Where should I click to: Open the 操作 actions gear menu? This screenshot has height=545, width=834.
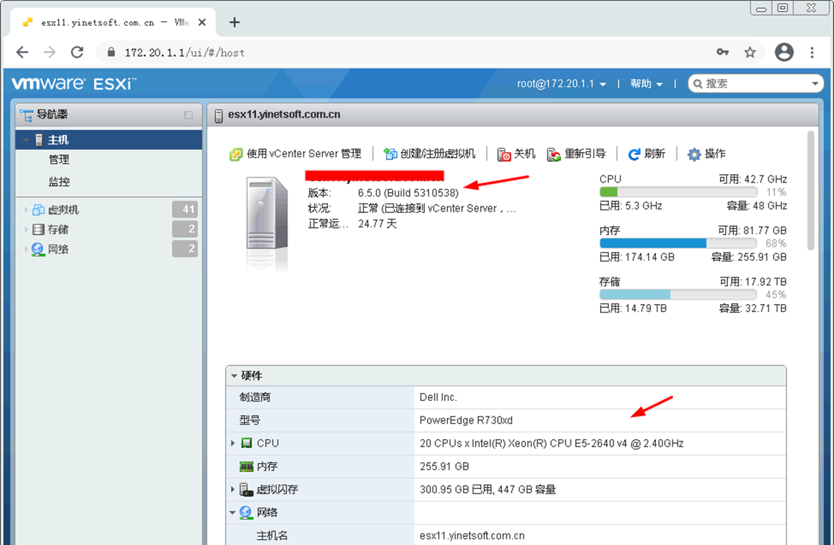coord(706,154)
